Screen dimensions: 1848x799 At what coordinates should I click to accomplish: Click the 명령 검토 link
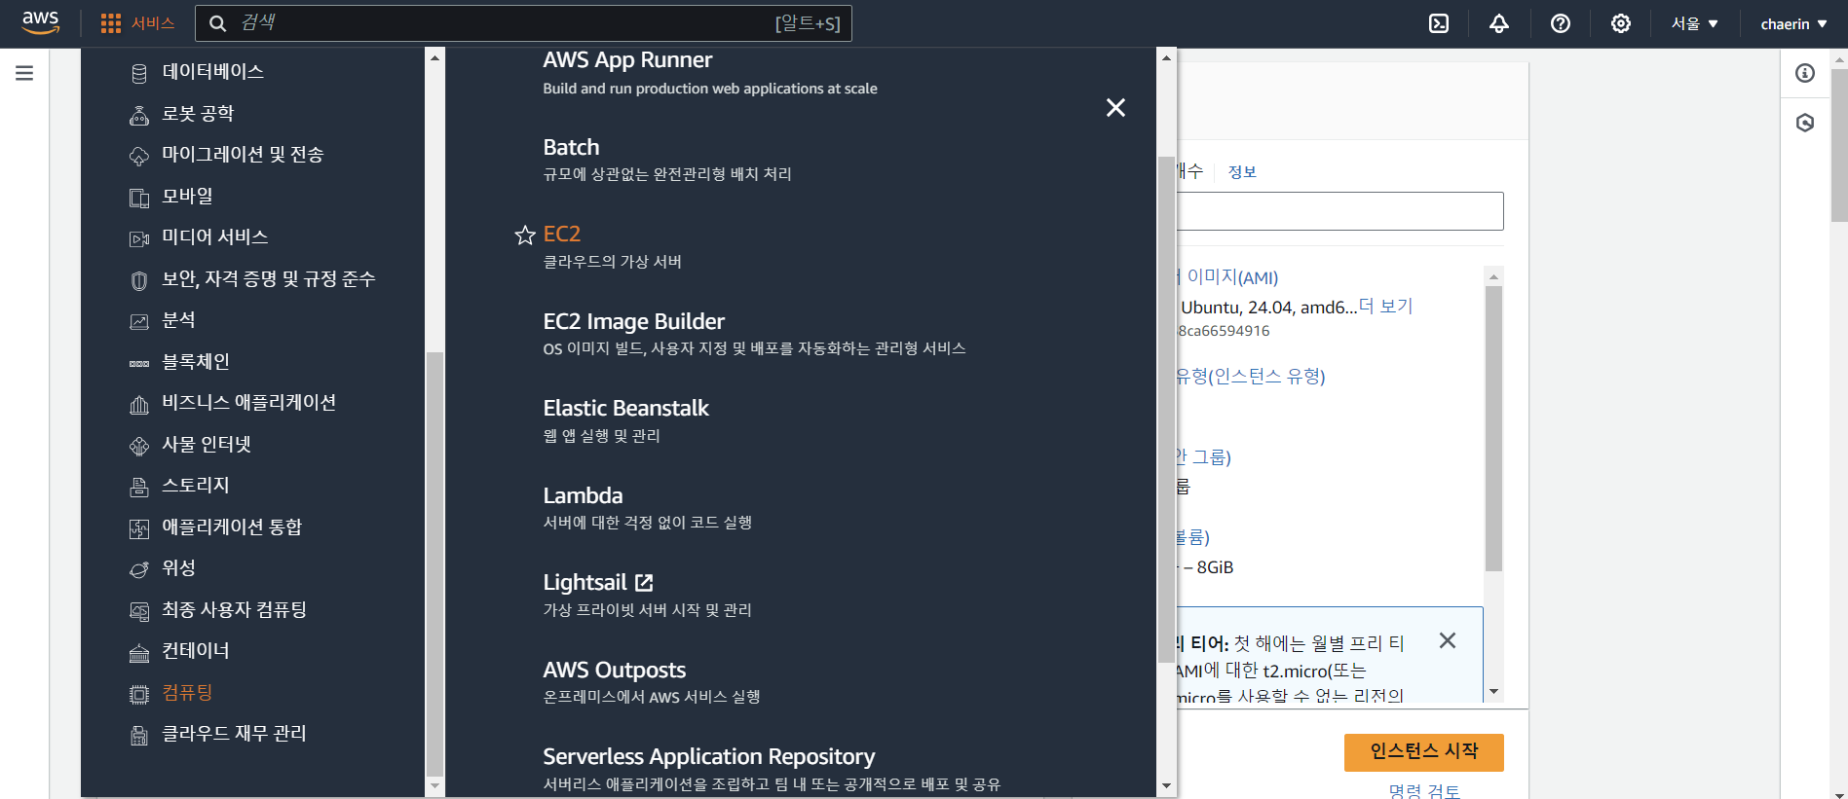[1423, 791]
